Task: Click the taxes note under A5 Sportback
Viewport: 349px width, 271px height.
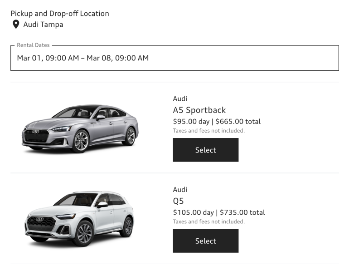Action: click(x=208, y=131)
